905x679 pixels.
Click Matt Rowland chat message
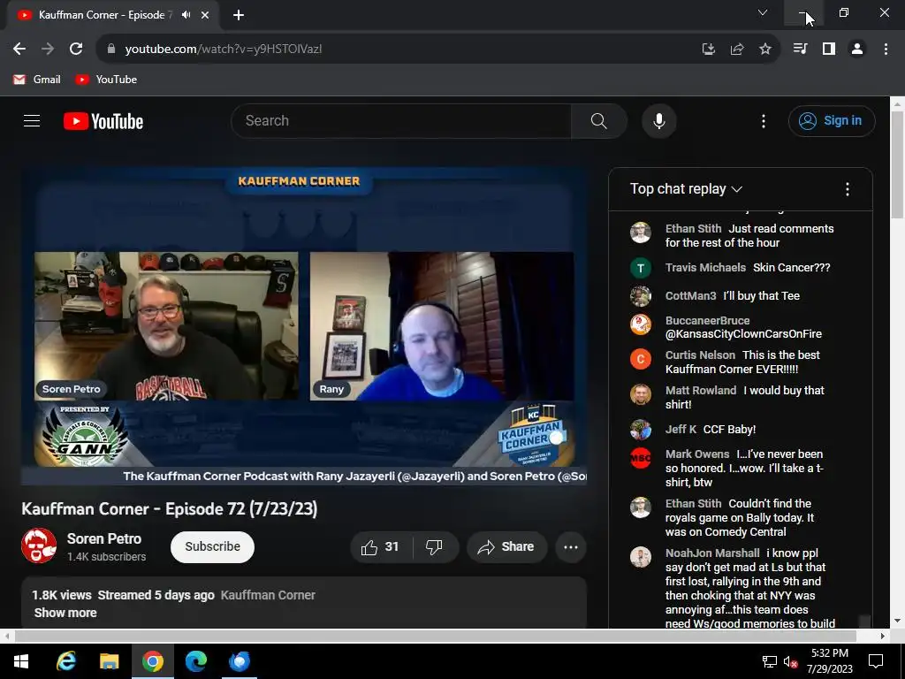(741, 397)
